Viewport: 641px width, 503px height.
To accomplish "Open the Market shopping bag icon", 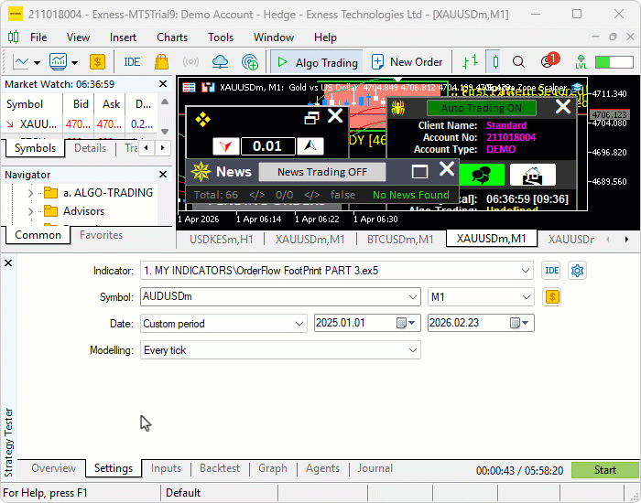I will 161,62.
